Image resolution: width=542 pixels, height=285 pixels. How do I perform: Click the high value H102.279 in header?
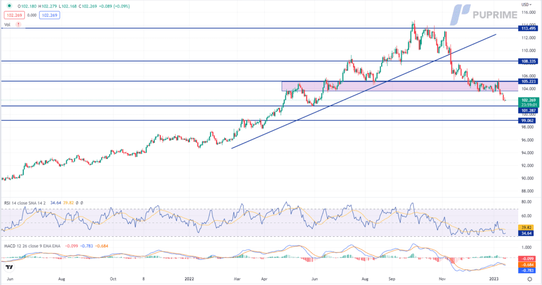point(47,6)
